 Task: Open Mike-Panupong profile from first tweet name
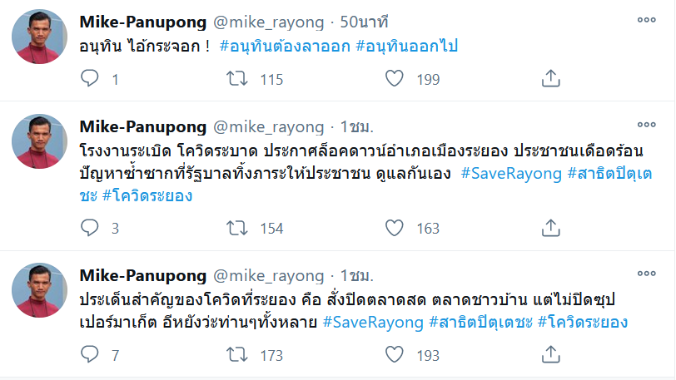(x=142, y=19)
